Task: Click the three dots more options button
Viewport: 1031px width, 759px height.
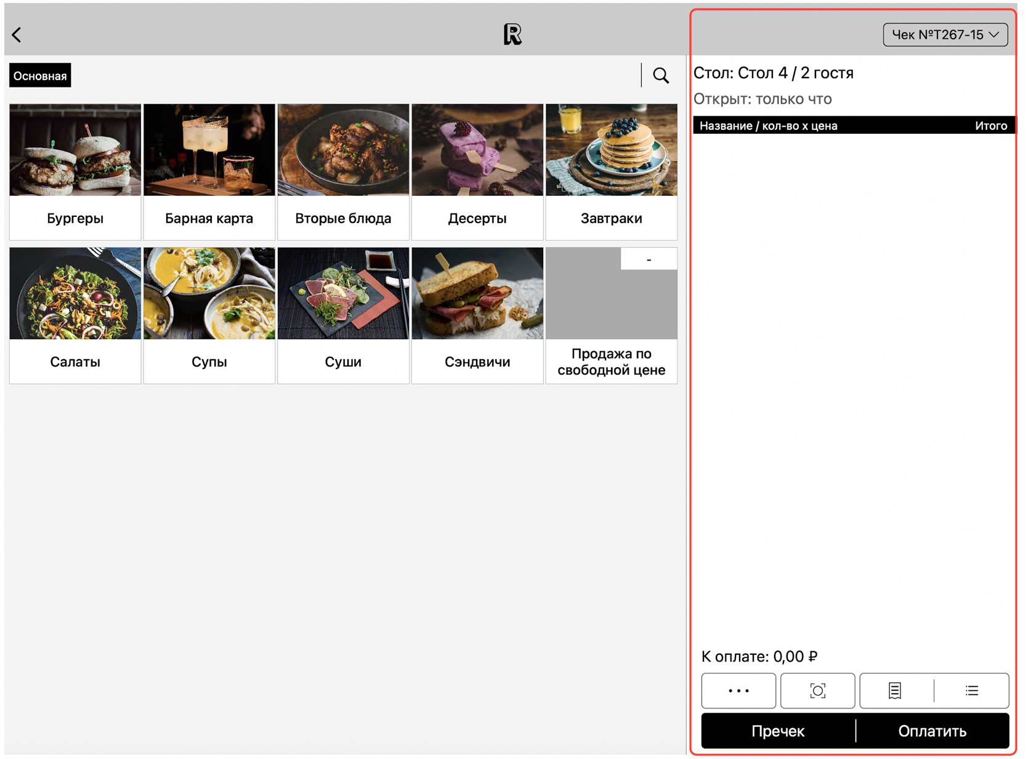Action: point(738,691)
